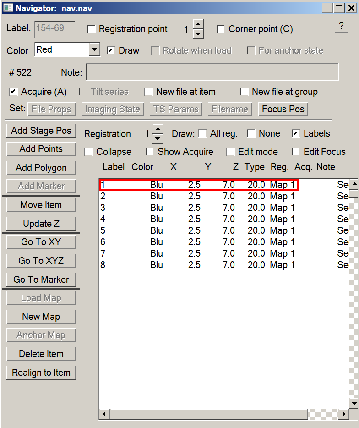
Task: Click the Focus Pos button
Action: [x=283, y=109]
